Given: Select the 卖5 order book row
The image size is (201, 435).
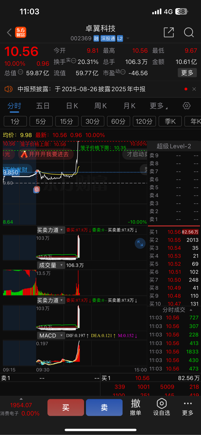Looking at the screenshot, I should 174,187.
